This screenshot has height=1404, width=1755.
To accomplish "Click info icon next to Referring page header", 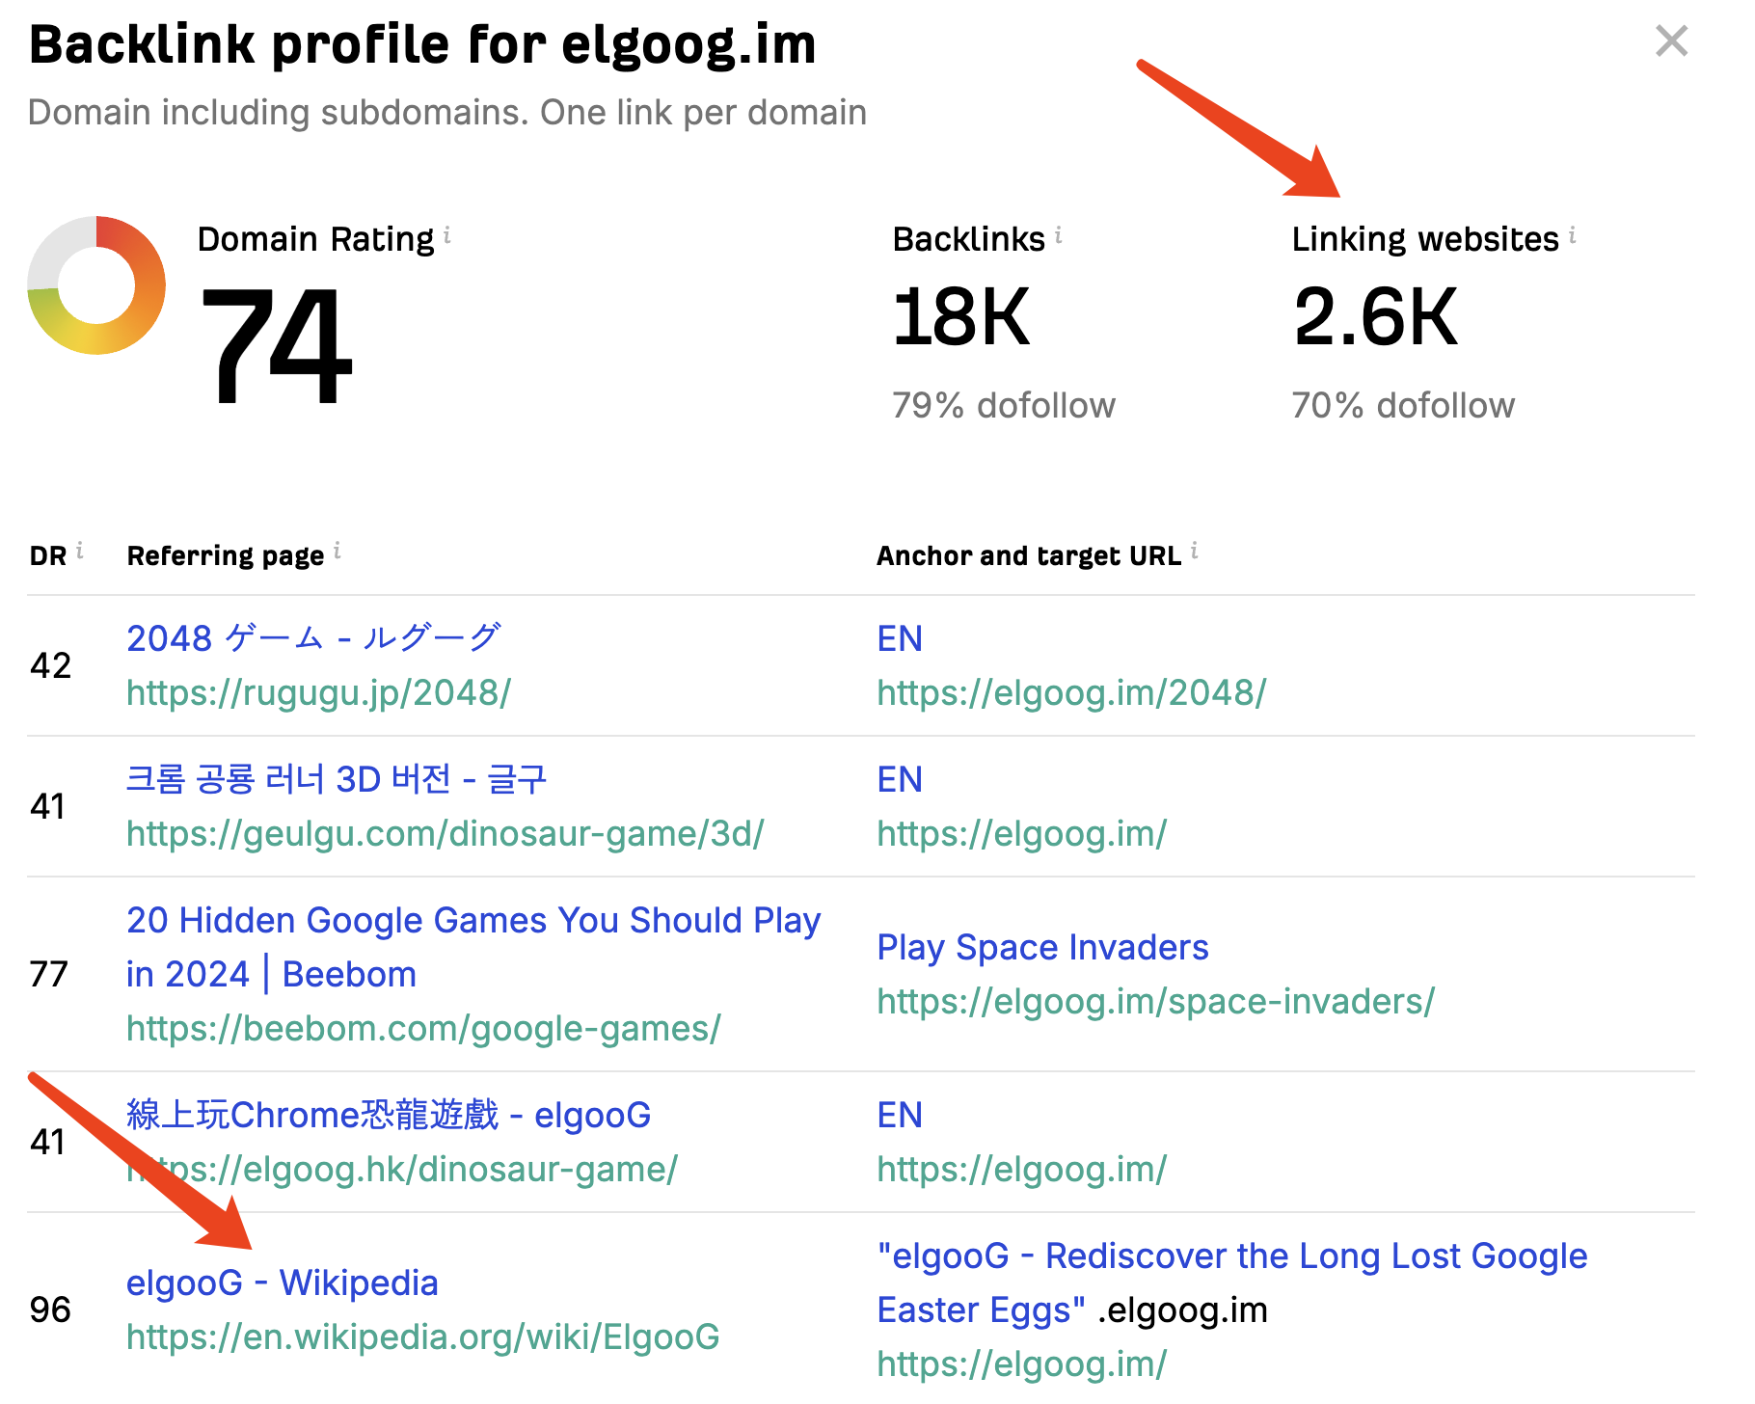I will (337, 551).
